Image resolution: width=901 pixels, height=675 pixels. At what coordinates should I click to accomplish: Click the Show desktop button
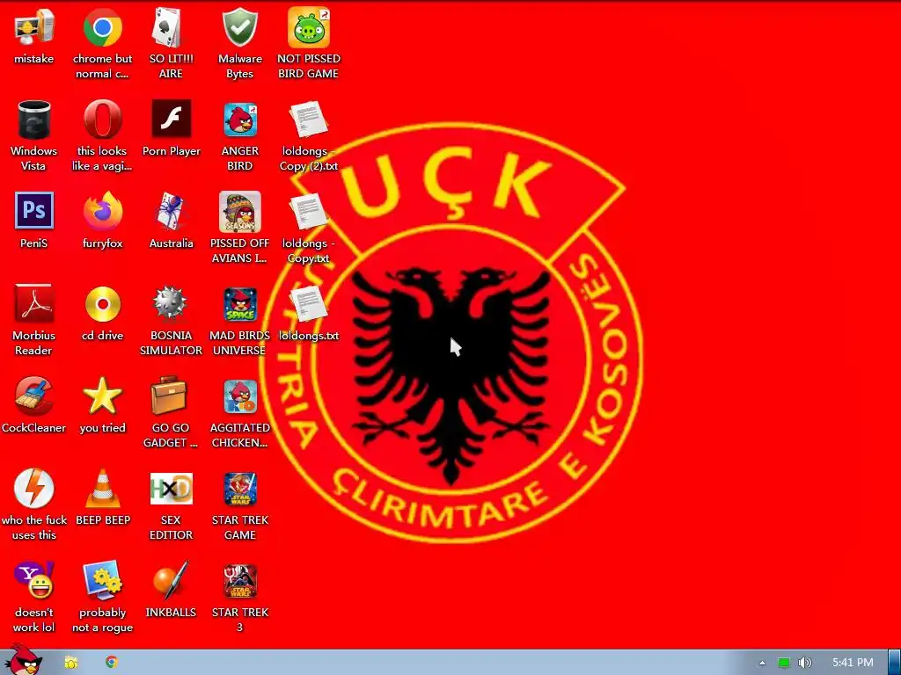[894, 663]
